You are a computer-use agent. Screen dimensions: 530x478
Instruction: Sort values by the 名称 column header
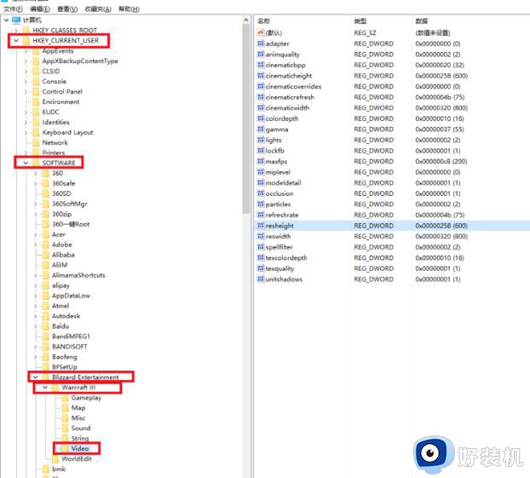(264, 20)
